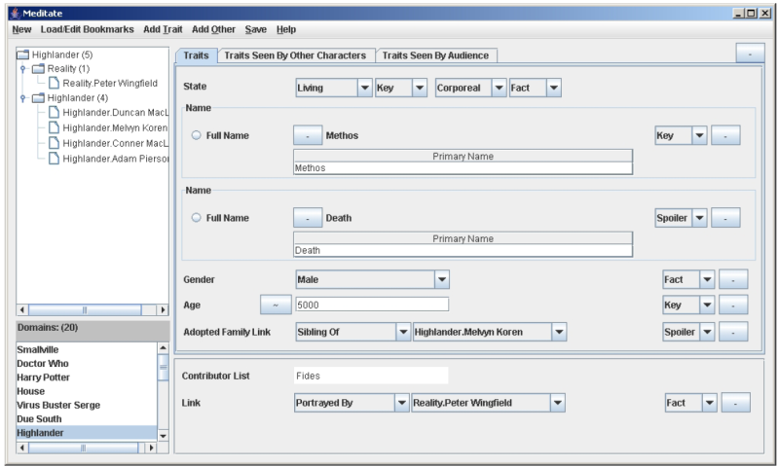Select House in domains list
The height and width of the screenshot is (467, 779).
pyautogui.click(x=87, y=391)
